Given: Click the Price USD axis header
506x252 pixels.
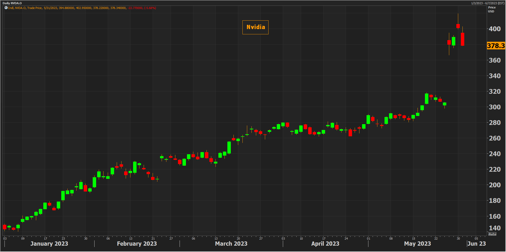Looking at the screenshot, I should (x=491, y=10).
